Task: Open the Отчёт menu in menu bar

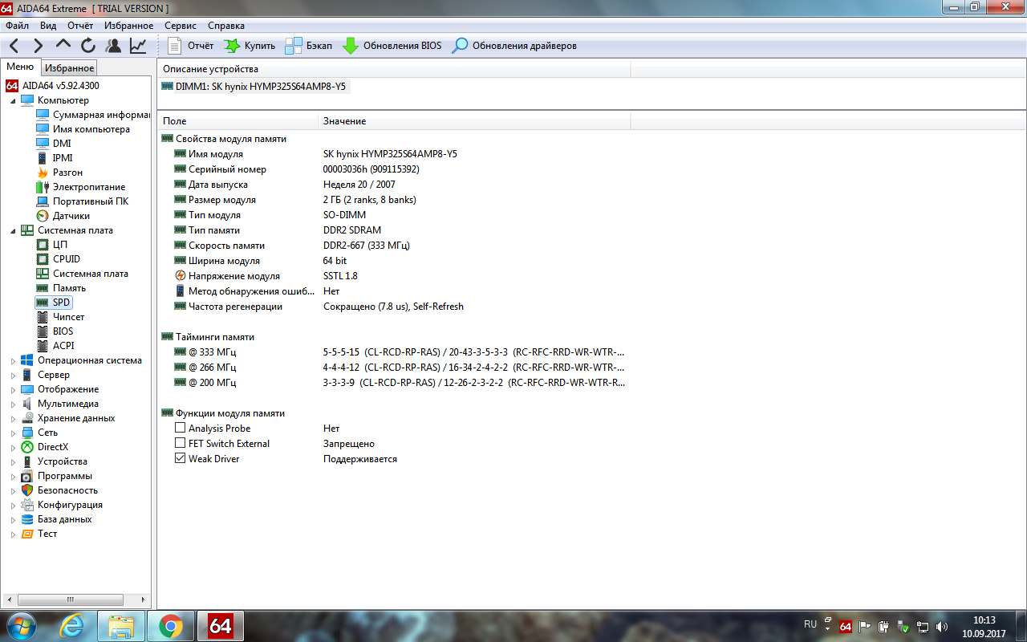Action: pos(80,26)
